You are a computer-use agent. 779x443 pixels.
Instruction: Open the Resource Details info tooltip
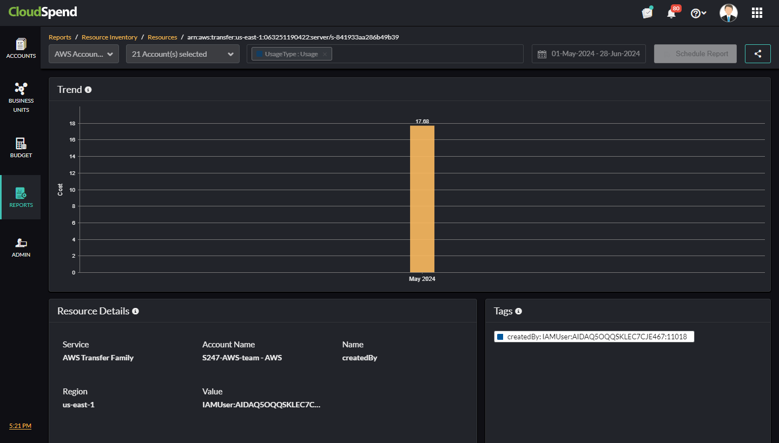[135, 311]
